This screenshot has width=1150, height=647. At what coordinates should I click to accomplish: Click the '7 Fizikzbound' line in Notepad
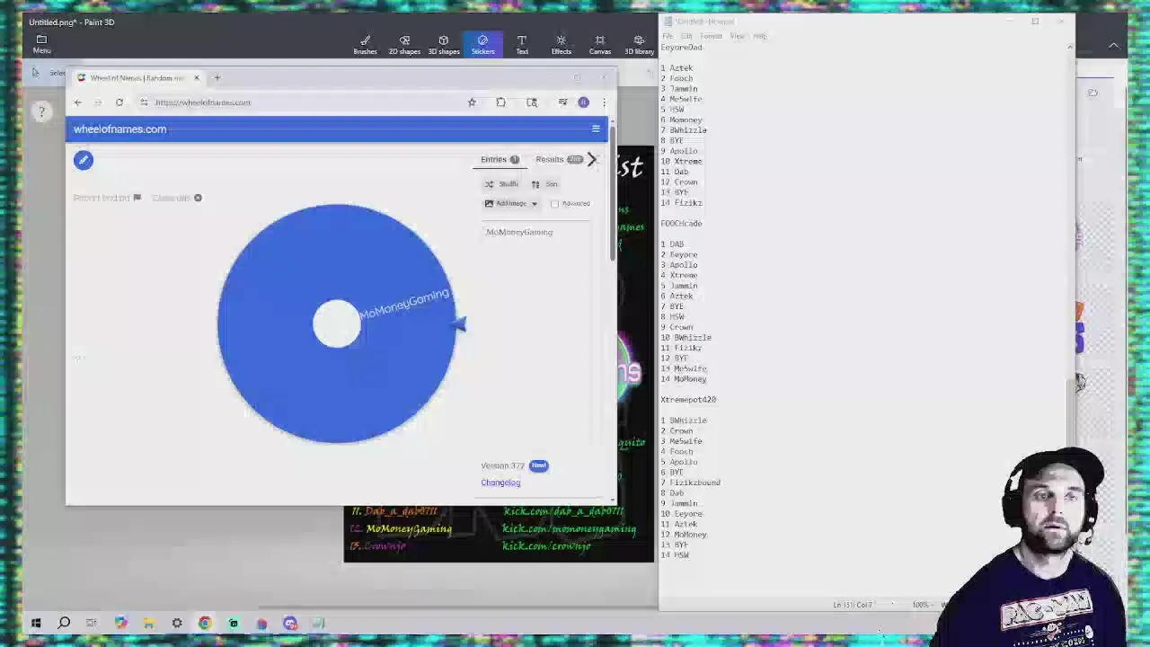tap(690, 483)
